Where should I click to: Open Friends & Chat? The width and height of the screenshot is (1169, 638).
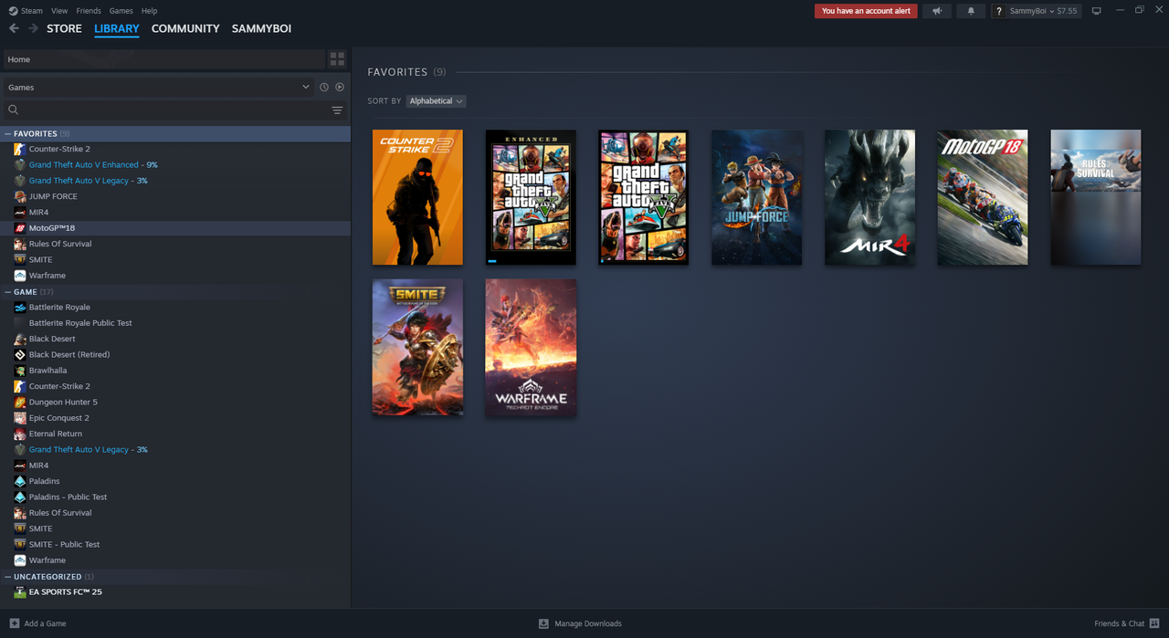coord(1119,623)
